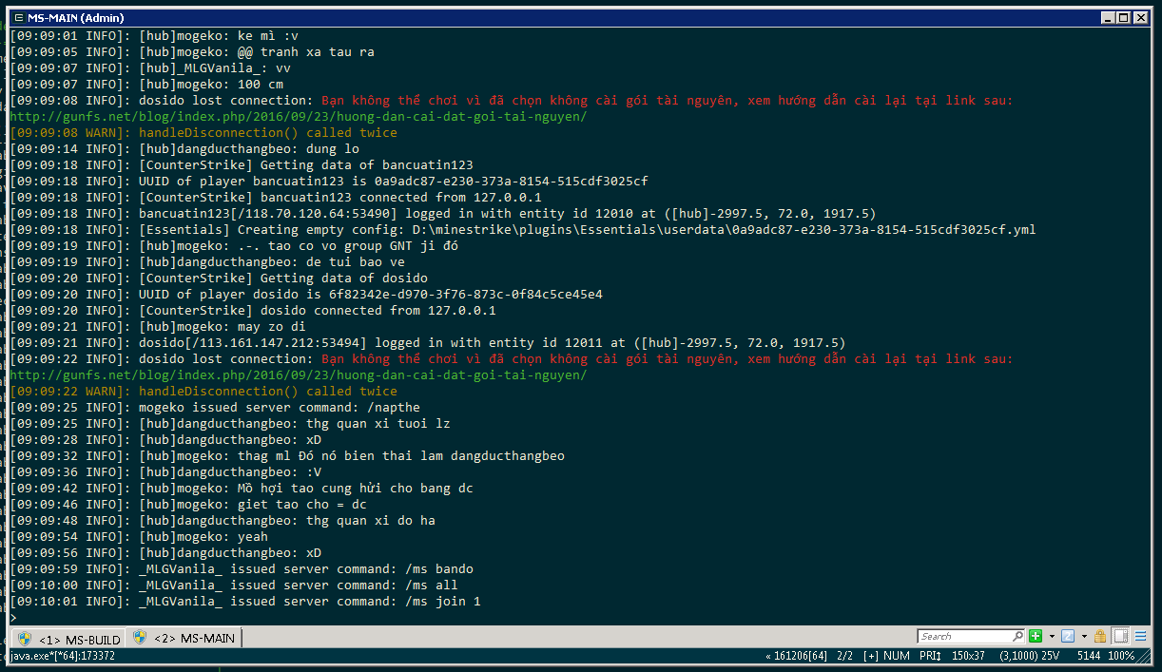Click the 5144 PID status entry
Viewport: 1162px width, 672px height.
pos(1090,656)
